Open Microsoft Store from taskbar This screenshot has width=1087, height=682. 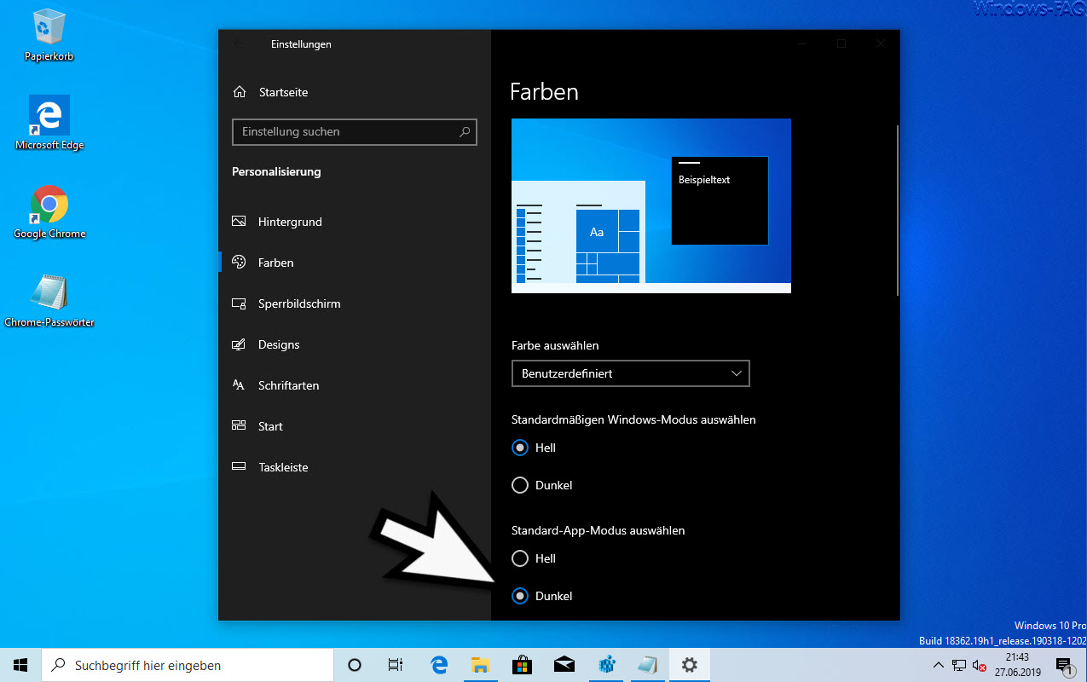523,665
